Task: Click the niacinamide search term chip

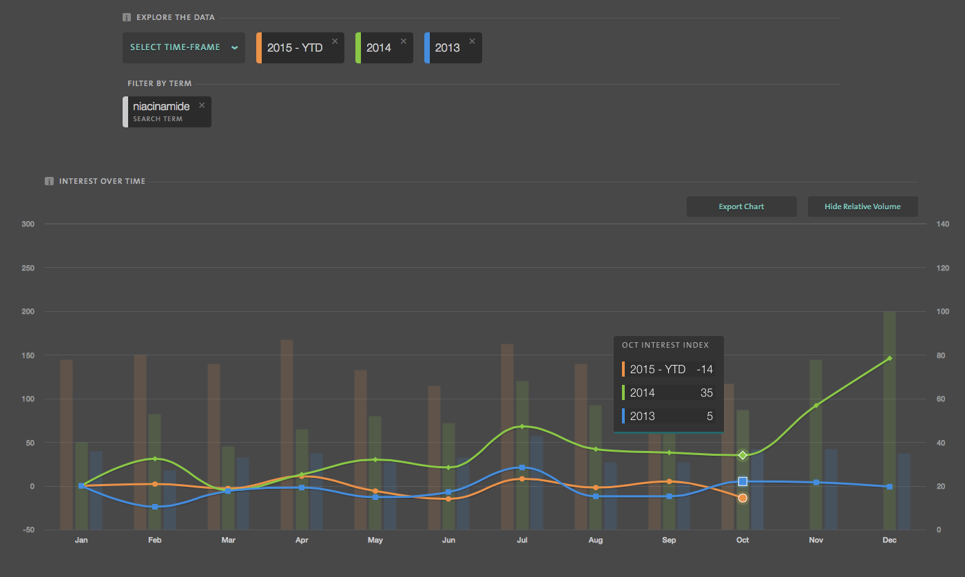Action: pyautogui.click(x=161, y=112)
